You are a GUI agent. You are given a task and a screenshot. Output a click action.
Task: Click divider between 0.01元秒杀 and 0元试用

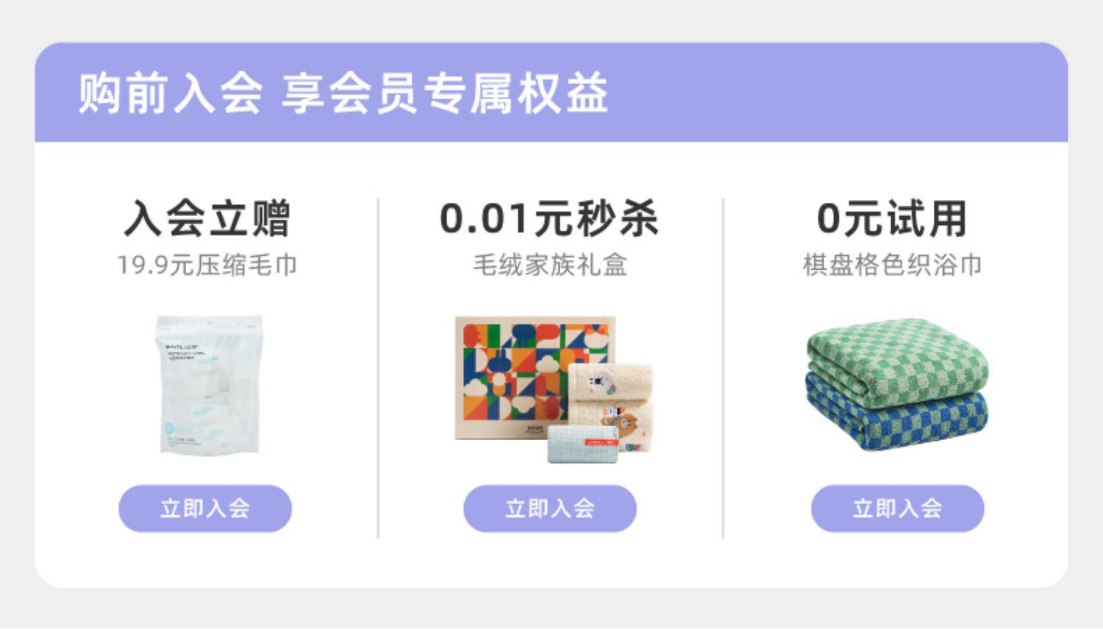coord(723,367)
